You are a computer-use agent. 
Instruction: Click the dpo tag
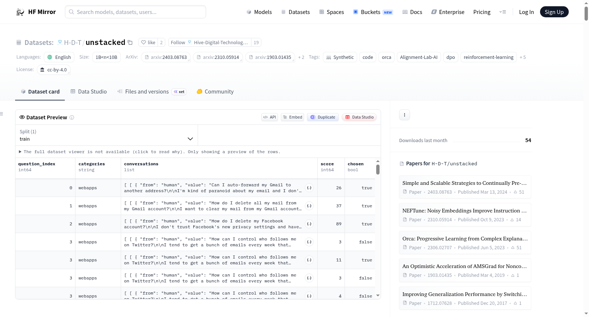pyautogui.click(x=451, y=57)
